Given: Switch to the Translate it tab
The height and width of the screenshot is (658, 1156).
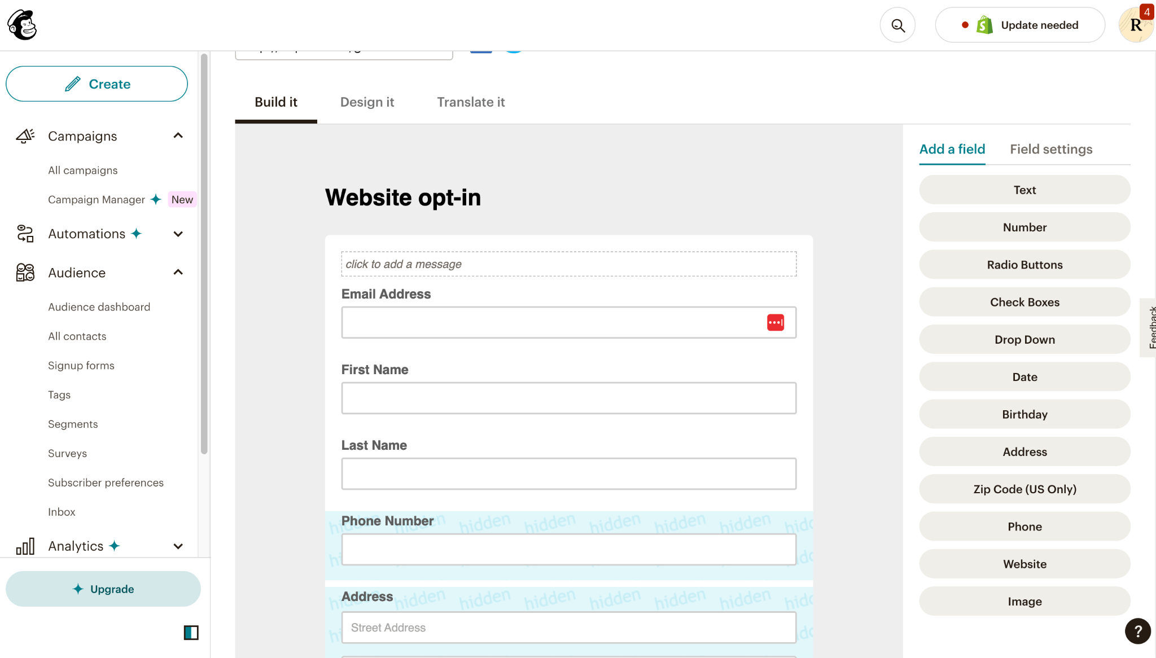Looking at the screenshot, I should (471, 102).
